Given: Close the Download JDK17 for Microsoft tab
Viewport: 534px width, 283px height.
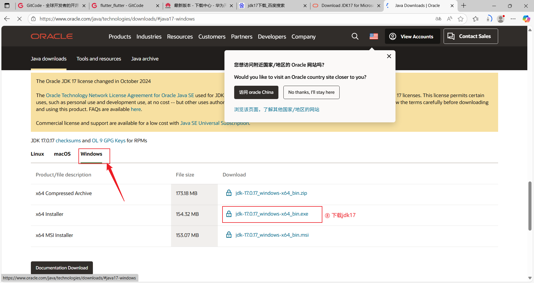Looking at the screenshot, I should pos(379,6).
